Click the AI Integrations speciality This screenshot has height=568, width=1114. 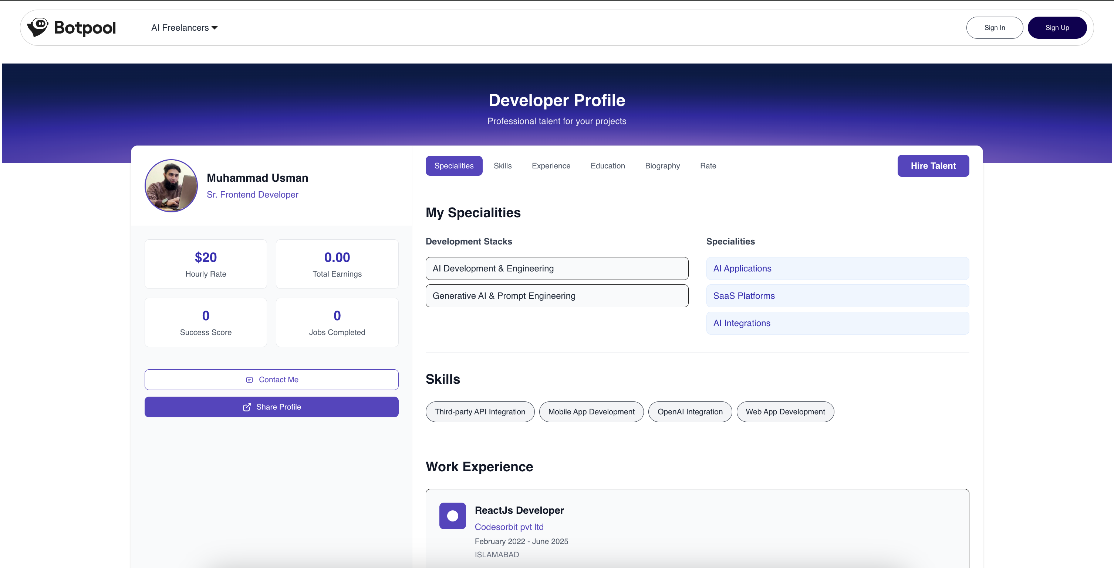point(837,323)
